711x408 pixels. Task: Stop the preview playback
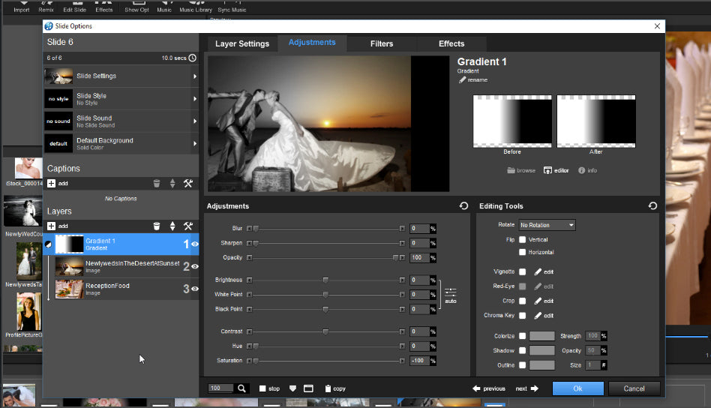[x=269, y=388]
